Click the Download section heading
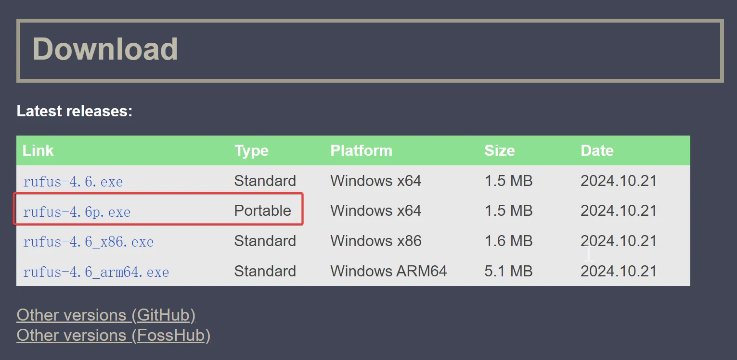 coord(105,49)
